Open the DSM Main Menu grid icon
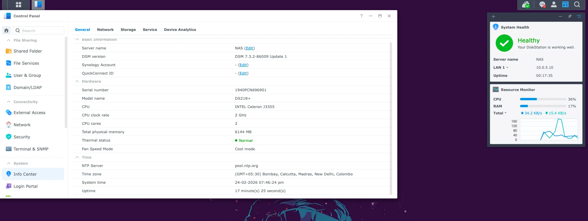 pyautogui.click(x=19, y=5)
